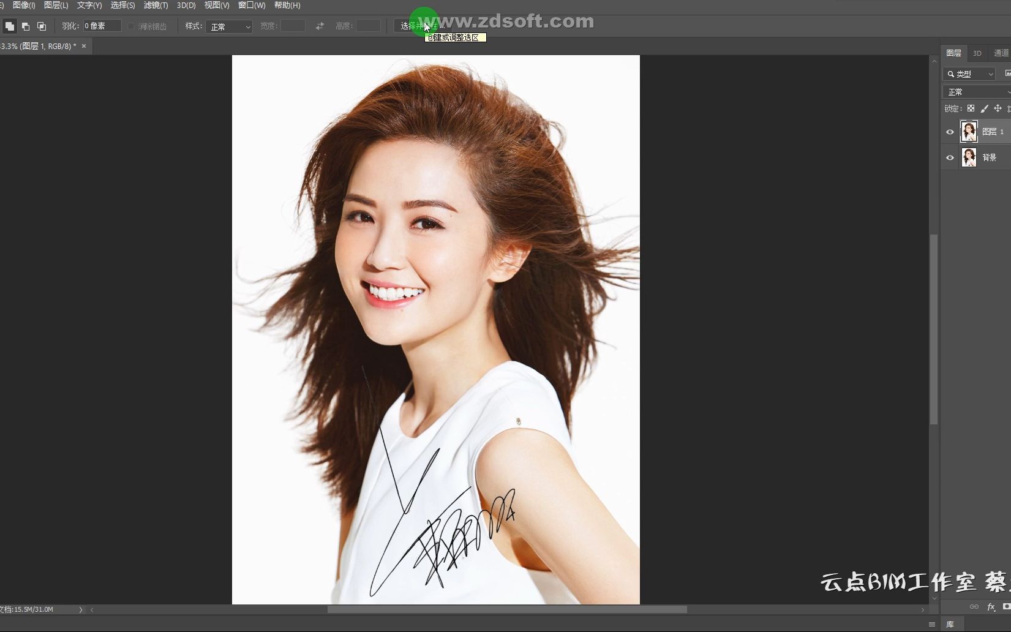Hide the 图层 1 layer

tap(950, 131)
